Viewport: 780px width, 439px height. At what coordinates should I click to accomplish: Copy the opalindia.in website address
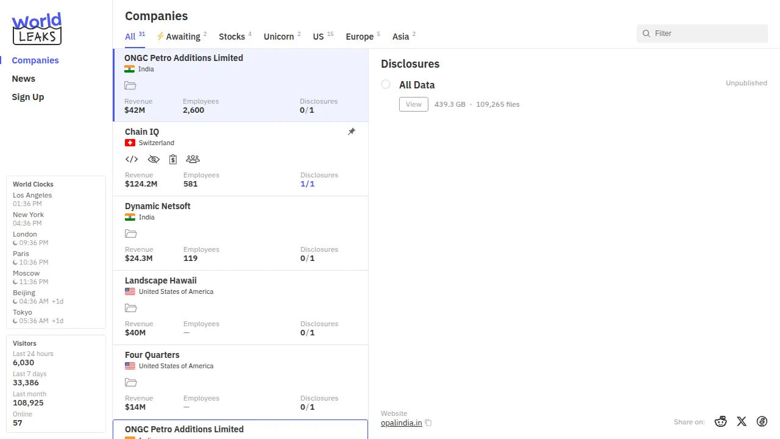point(428,423)
